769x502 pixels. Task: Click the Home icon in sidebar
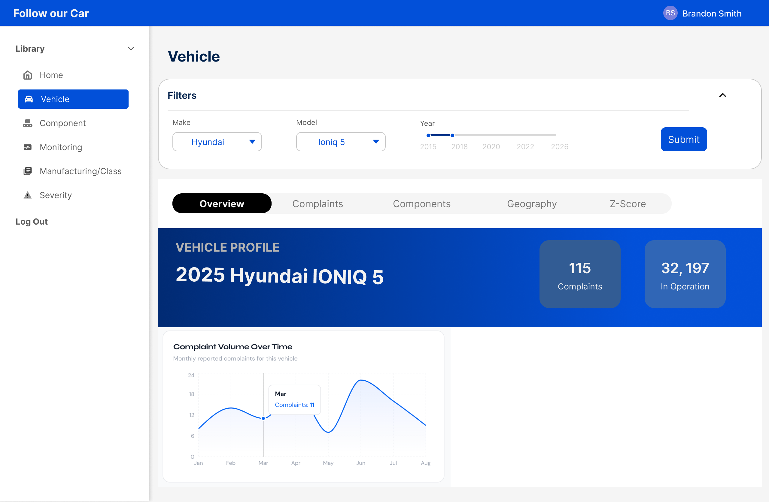click(28, 75)
